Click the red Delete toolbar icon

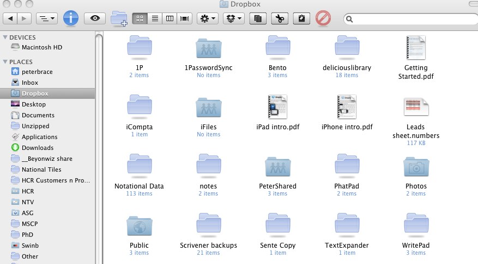click(323, 18)
